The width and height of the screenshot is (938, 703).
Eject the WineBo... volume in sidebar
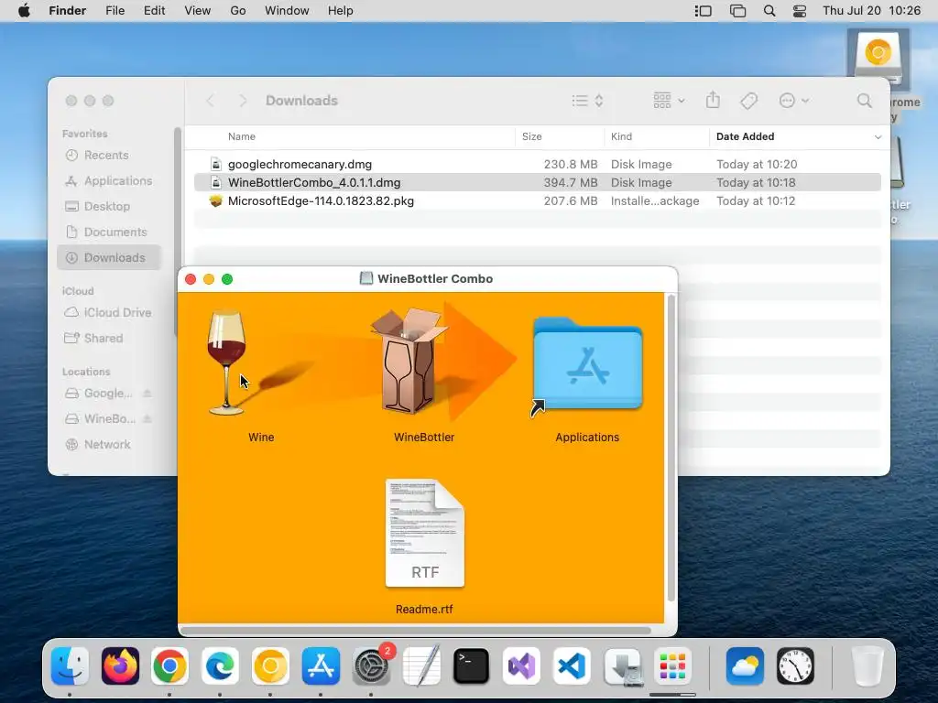(x=147, y=419)
